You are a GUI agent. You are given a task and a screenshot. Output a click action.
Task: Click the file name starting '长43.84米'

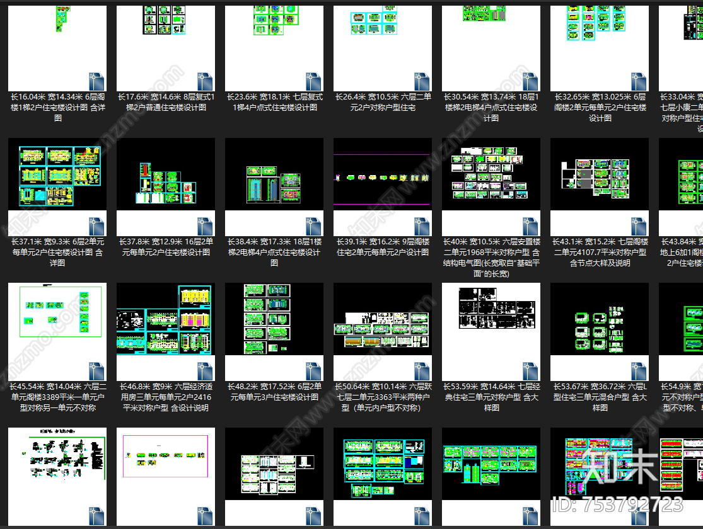[x=682, y=252]
